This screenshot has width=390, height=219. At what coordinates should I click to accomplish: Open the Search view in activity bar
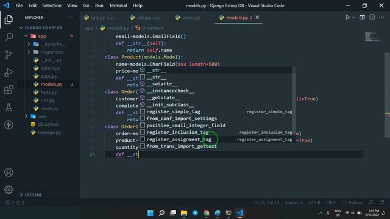click(9, 37)
